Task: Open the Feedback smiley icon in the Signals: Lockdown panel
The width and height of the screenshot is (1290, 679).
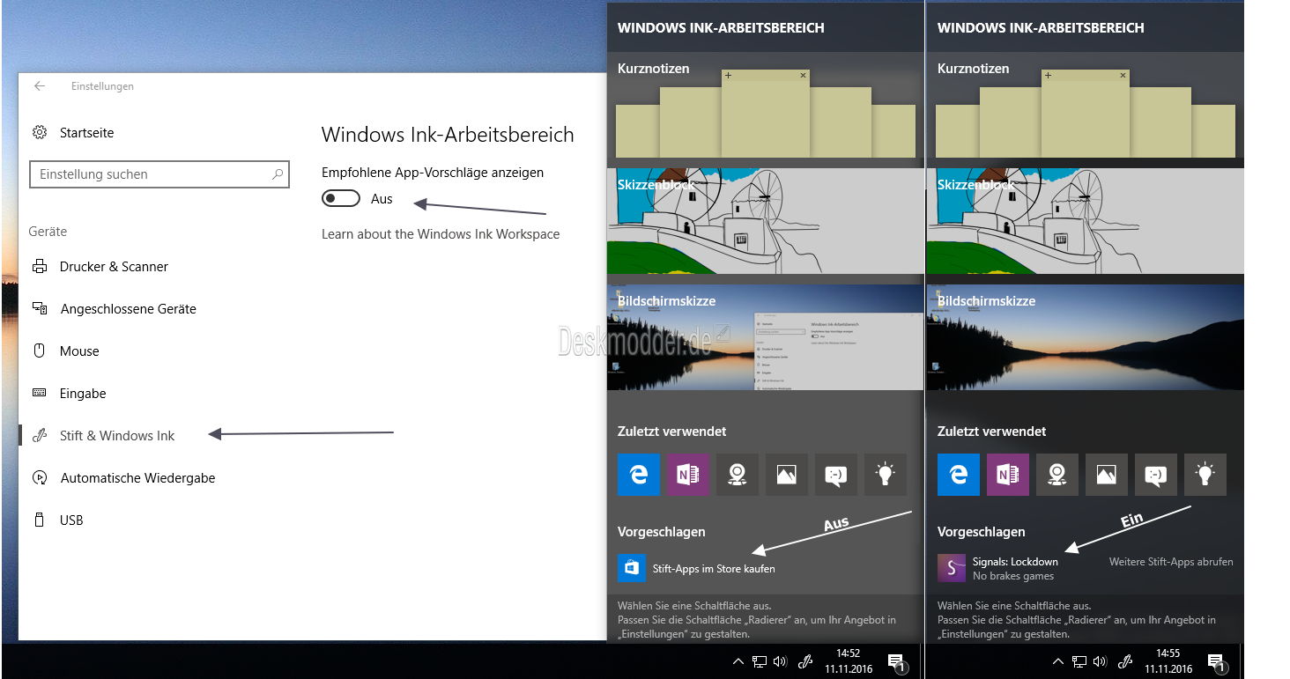Action: point(1156,475)
